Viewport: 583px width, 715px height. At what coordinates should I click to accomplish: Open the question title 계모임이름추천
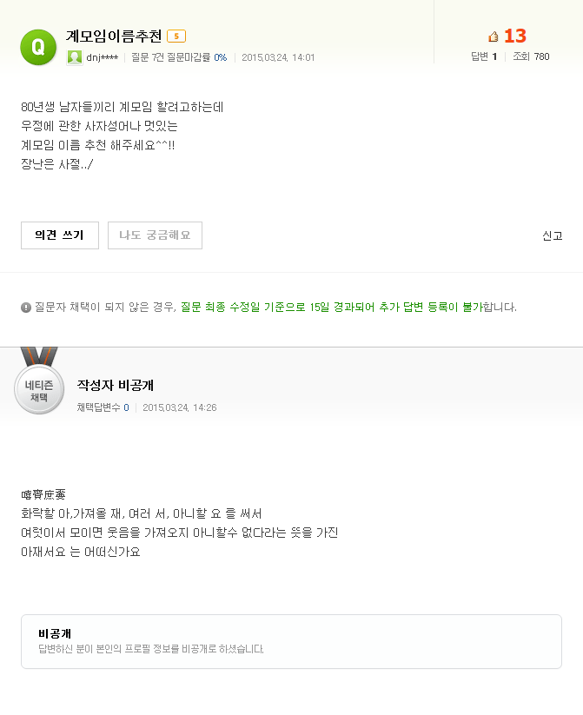coord(114,36)
